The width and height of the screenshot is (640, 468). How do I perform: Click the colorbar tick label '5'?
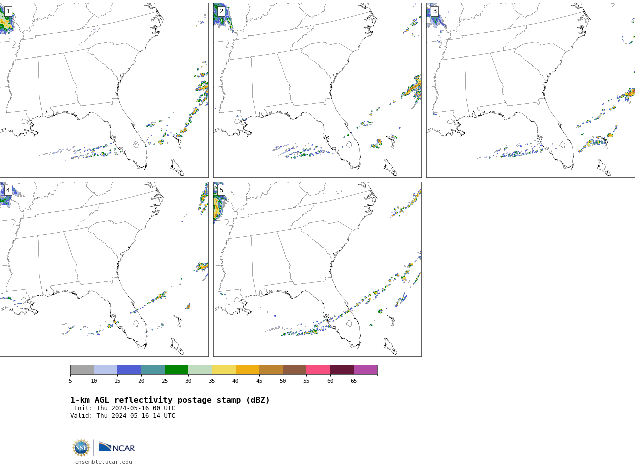(70, 381)
